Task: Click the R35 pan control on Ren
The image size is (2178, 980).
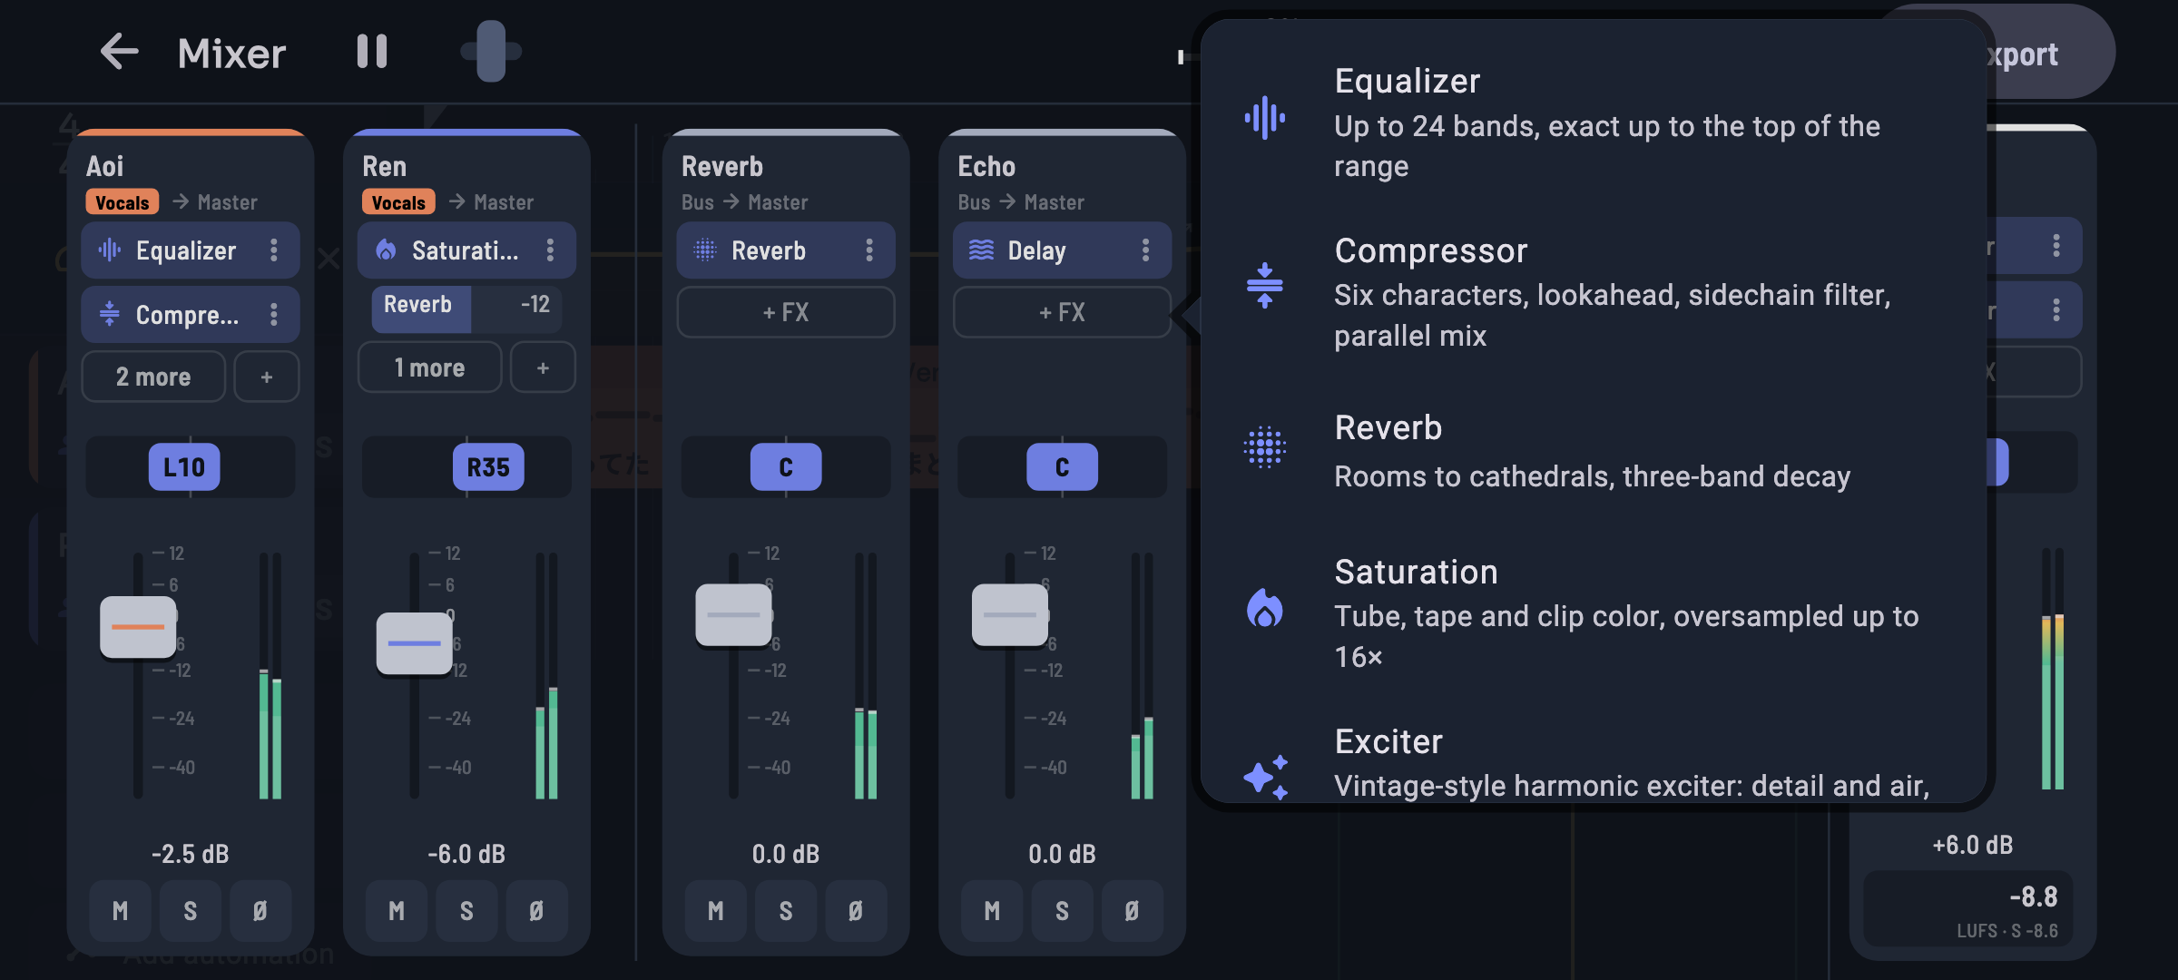Action: pos(488,467)
